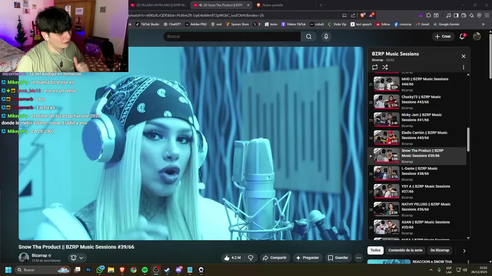492x276 pixels.
Task: Click the playlist panel scrollbar
Action: click(x=468, y=140)
